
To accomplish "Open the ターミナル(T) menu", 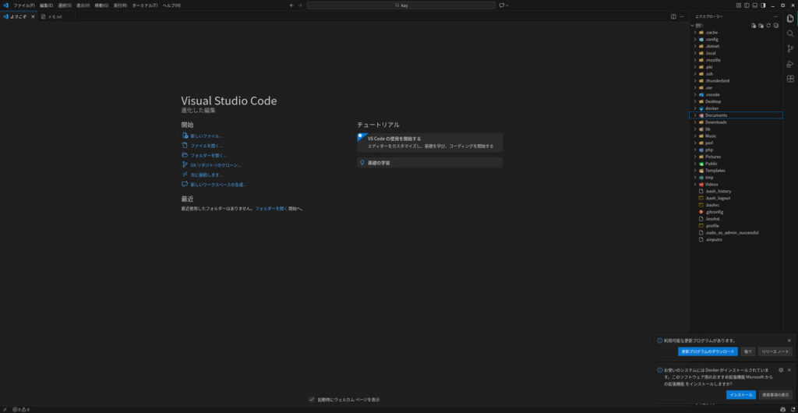I will click(144, 5).
